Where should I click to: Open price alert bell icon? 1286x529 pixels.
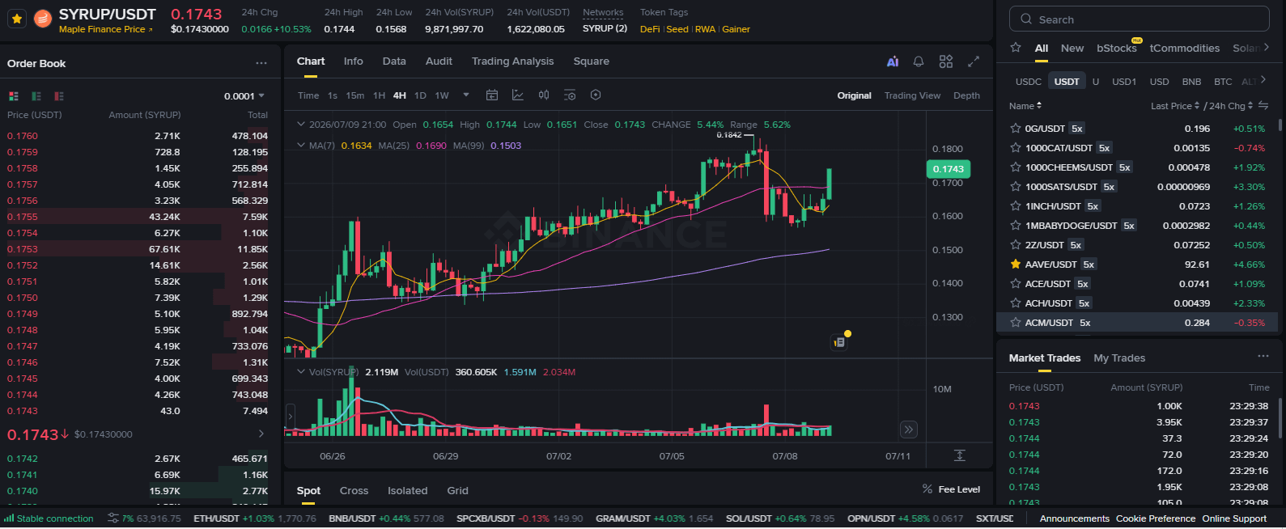[919, 61]
